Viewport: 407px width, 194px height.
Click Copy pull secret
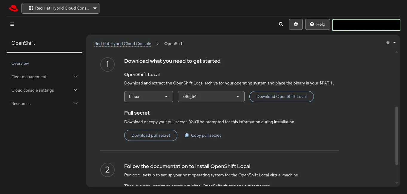pos(203,135)
